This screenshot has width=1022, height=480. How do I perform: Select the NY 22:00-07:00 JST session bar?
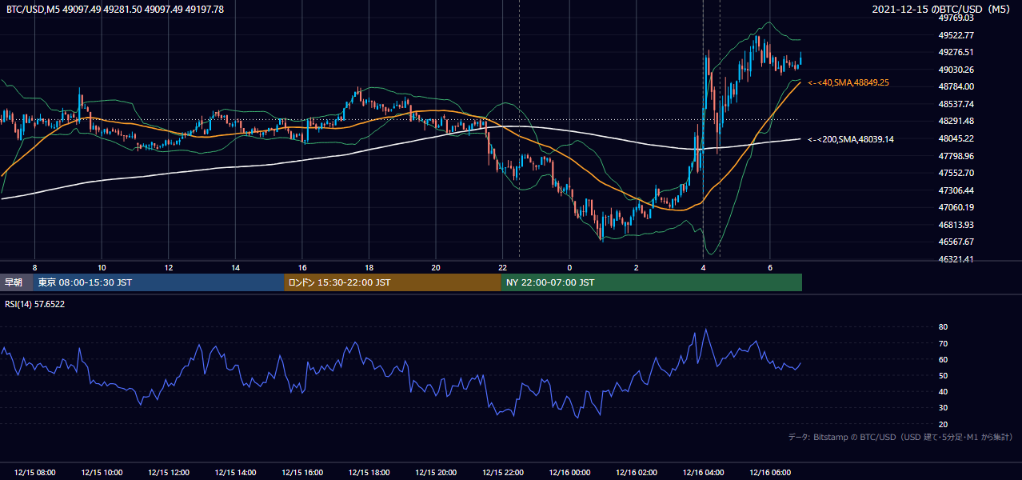pos(652,282)
